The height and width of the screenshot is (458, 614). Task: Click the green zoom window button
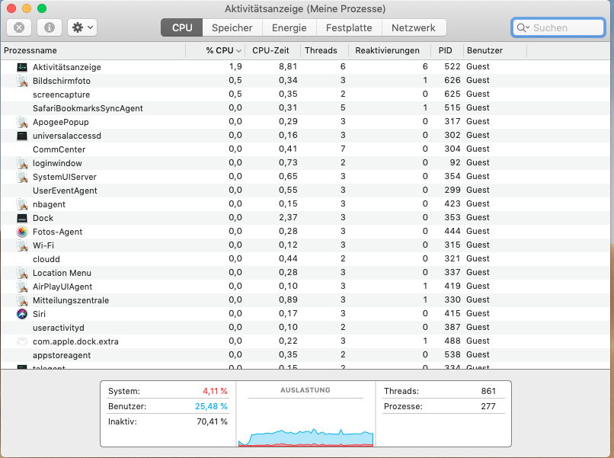[42, 8]
